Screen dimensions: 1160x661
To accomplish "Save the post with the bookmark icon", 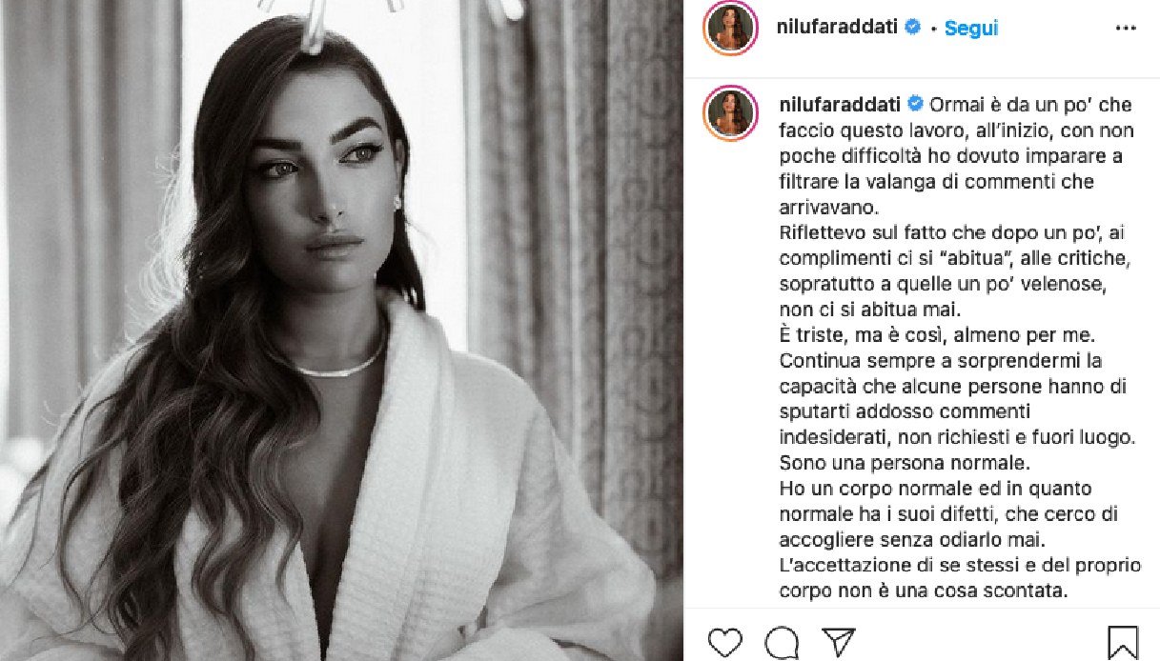I will point(1123,643).
